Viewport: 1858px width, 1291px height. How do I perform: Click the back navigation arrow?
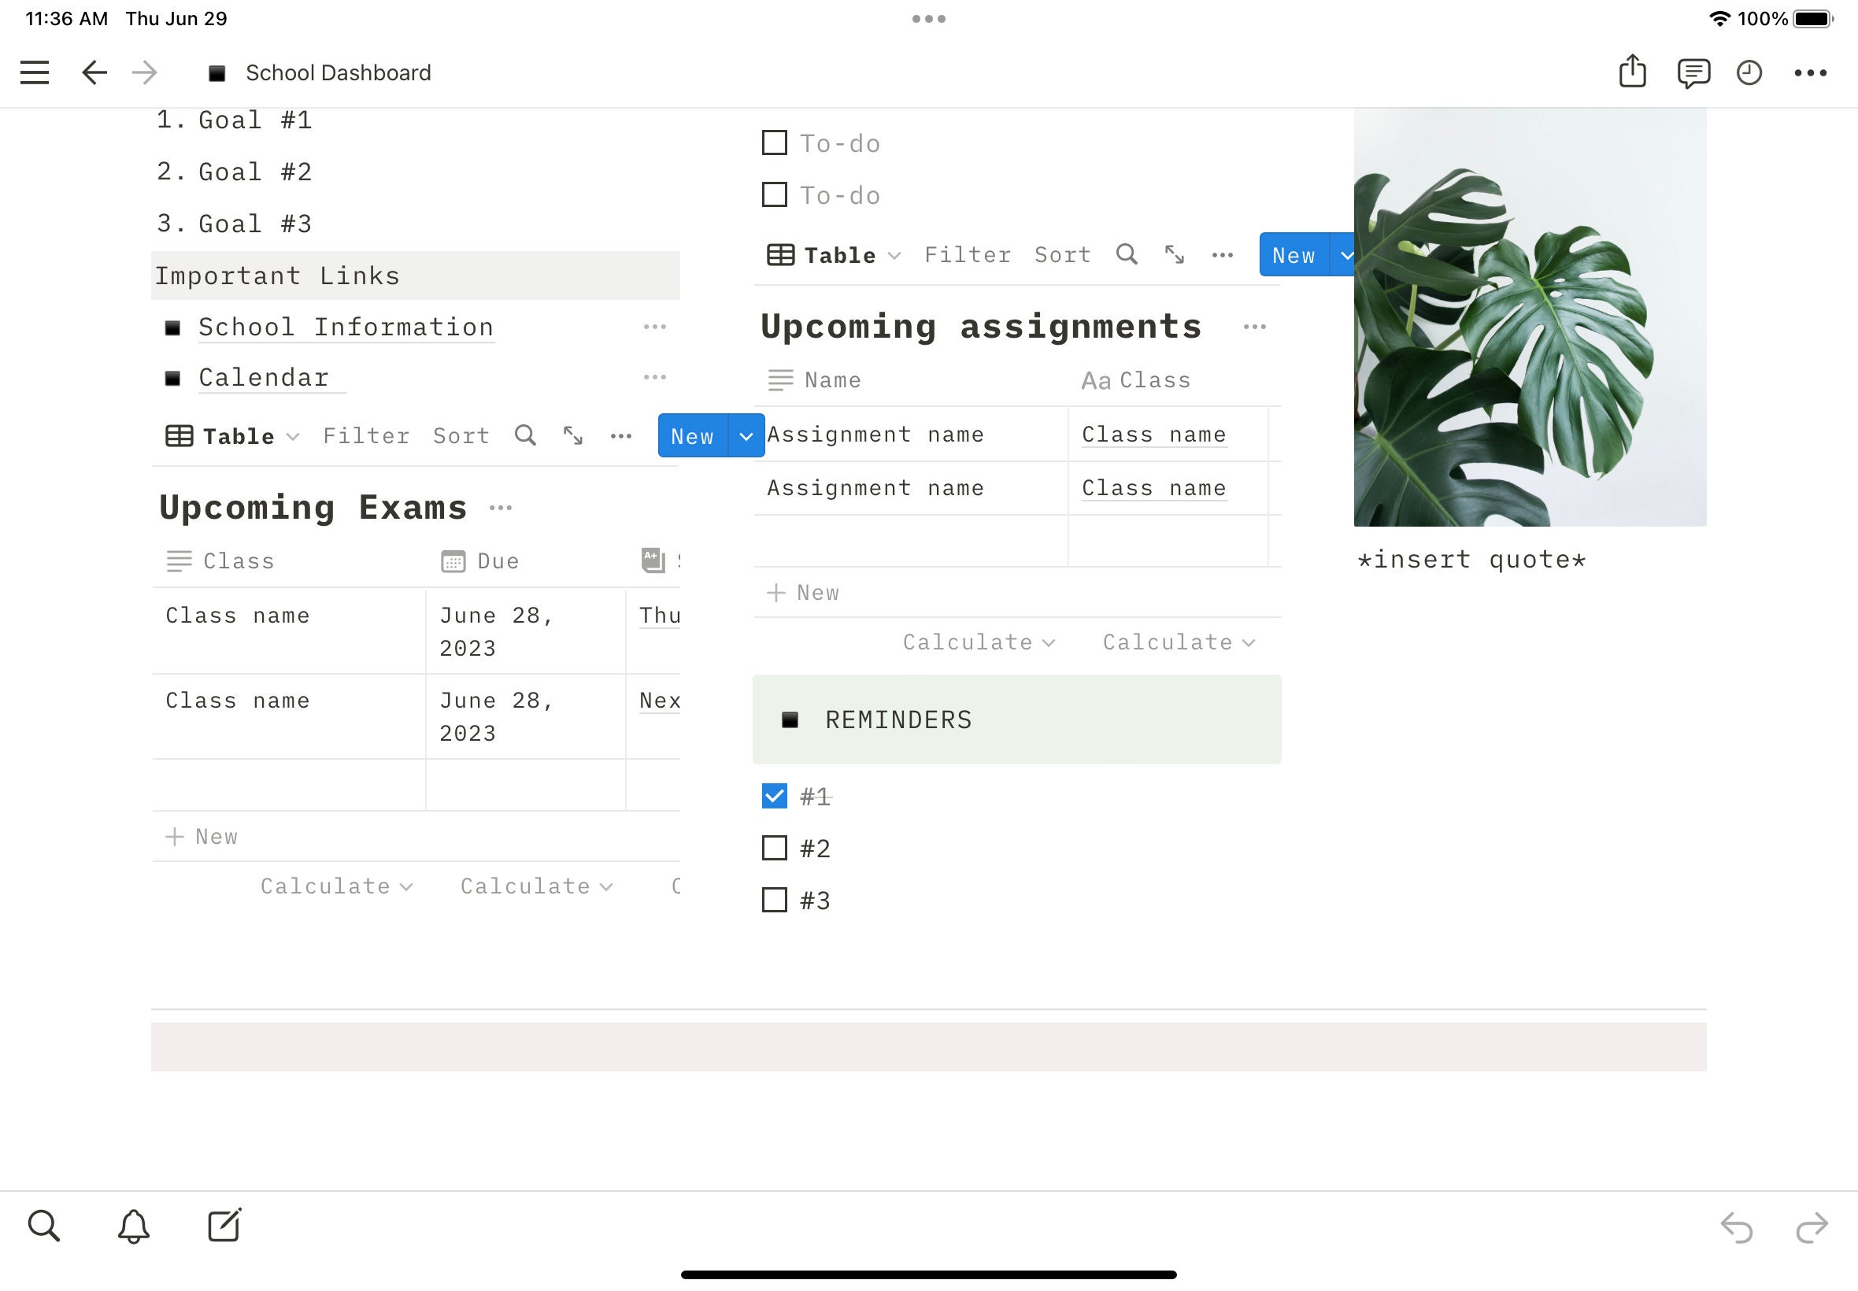[94, 72]
